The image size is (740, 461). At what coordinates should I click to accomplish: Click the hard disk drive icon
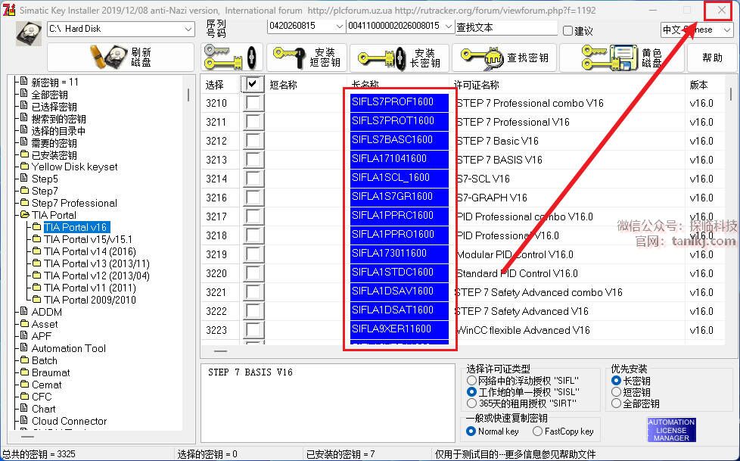pyautogui.click(x=29, y=33)
